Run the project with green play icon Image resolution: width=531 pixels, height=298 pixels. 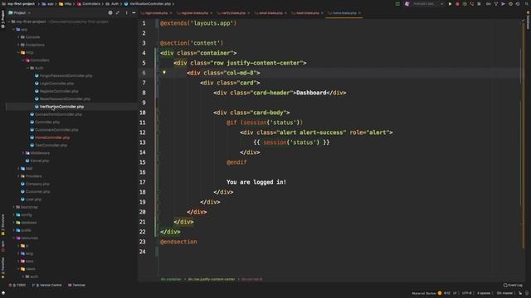450,3
